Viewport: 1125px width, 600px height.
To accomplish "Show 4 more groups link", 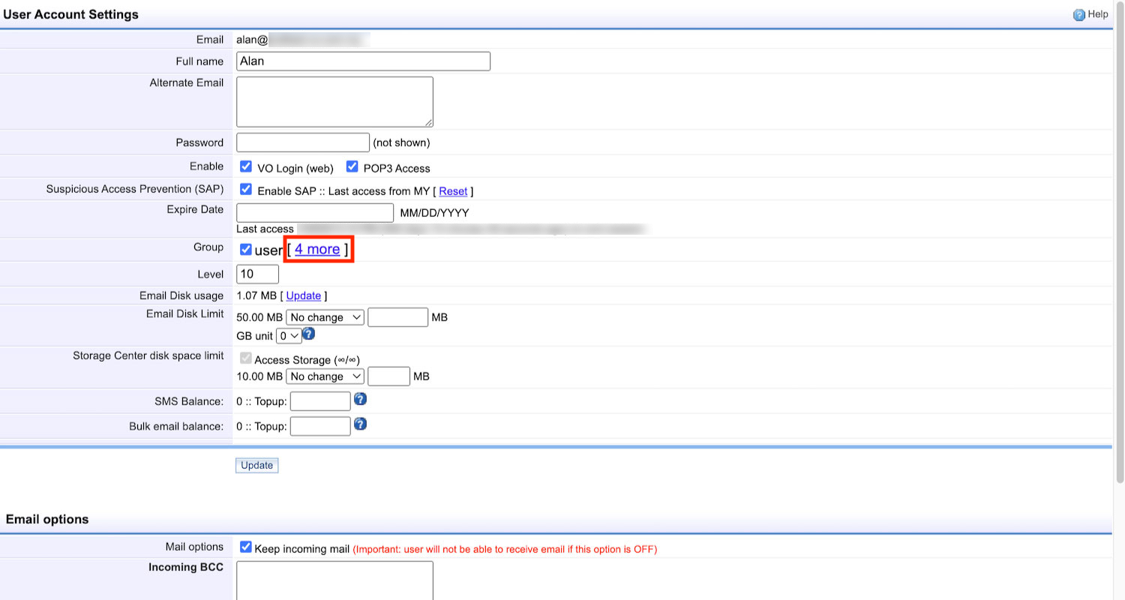I will point(317,249).
